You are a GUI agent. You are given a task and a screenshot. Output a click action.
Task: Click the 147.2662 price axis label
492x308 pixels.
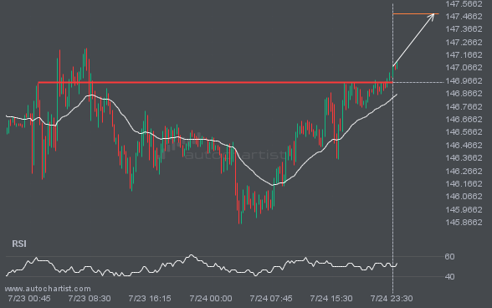tap(464, 42)
